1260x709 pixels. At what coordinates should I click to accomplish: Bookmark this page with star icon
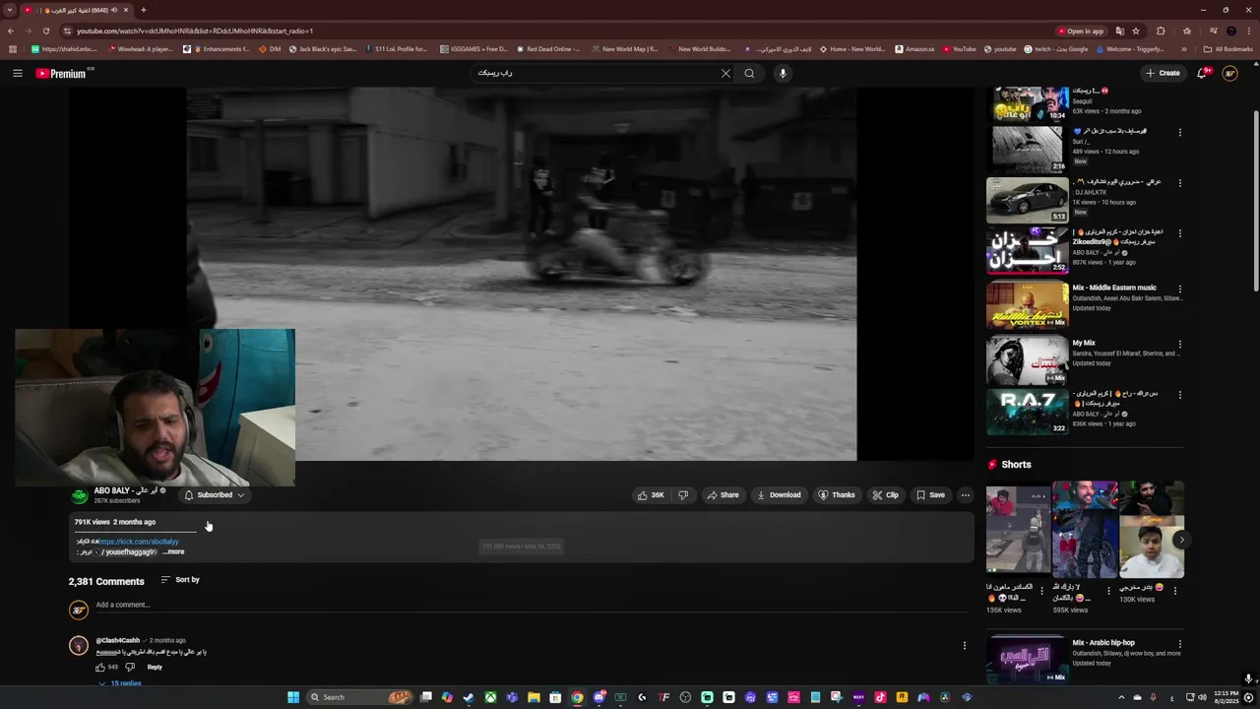click(x=1136, y=31)
